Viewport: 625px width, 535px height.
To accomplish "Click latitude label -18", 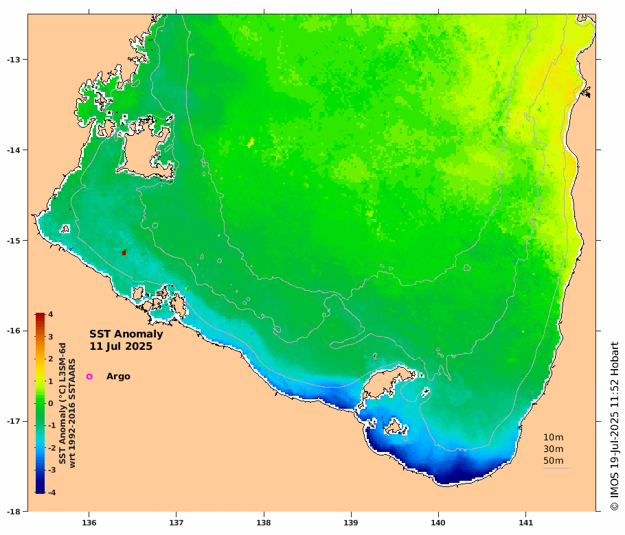I will (13, 512).
